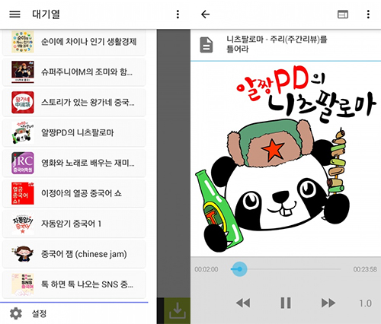The height and width of the screenshot is (324, 381).
Task: Change the 1.0 playback speed setting
Action: [x=365, y=303]
